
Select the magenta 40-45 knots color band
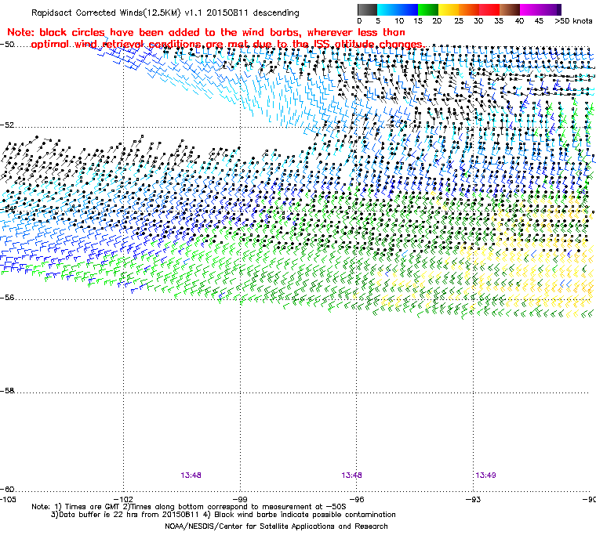[x=530, y=9]
